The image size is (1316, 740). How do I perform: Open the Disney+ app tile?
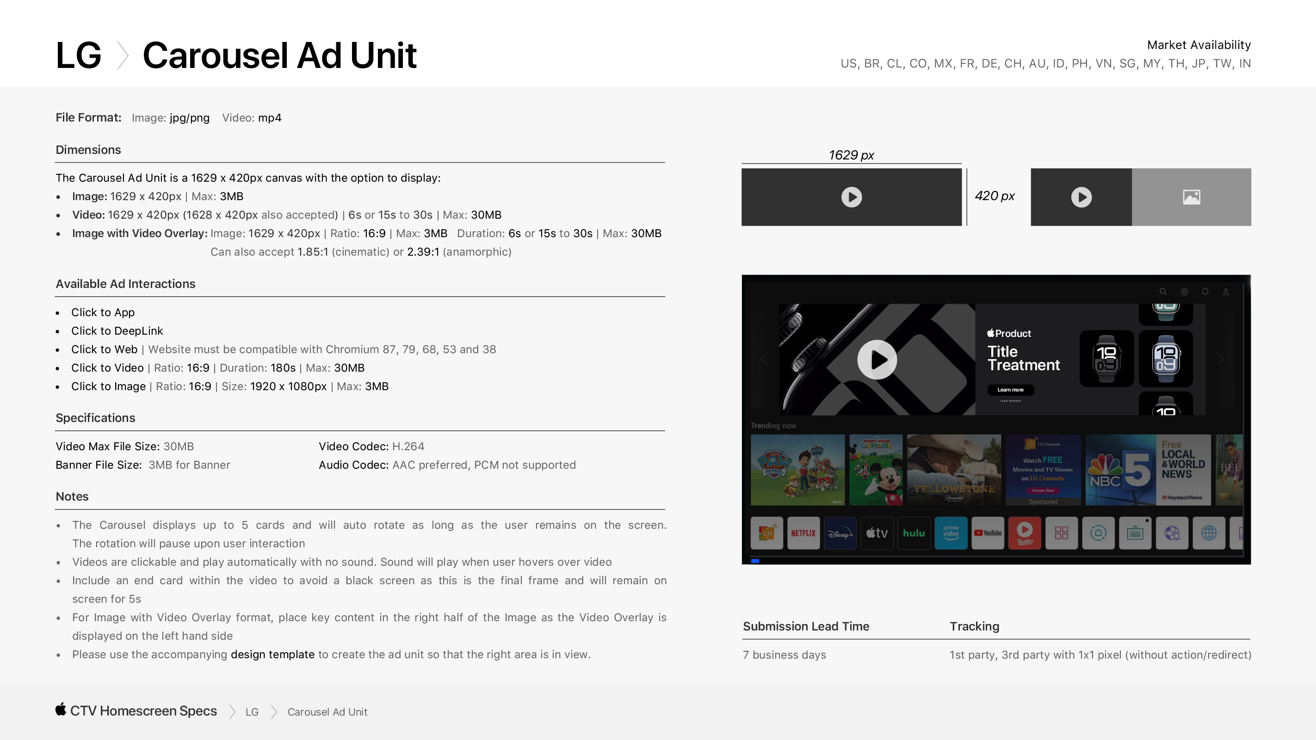tap(840, 533)
